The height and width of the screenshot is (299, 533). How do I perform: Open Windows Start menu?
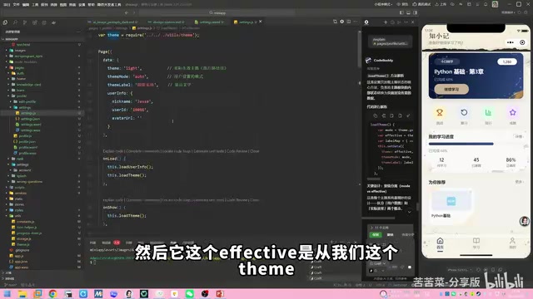pos(7,294)
